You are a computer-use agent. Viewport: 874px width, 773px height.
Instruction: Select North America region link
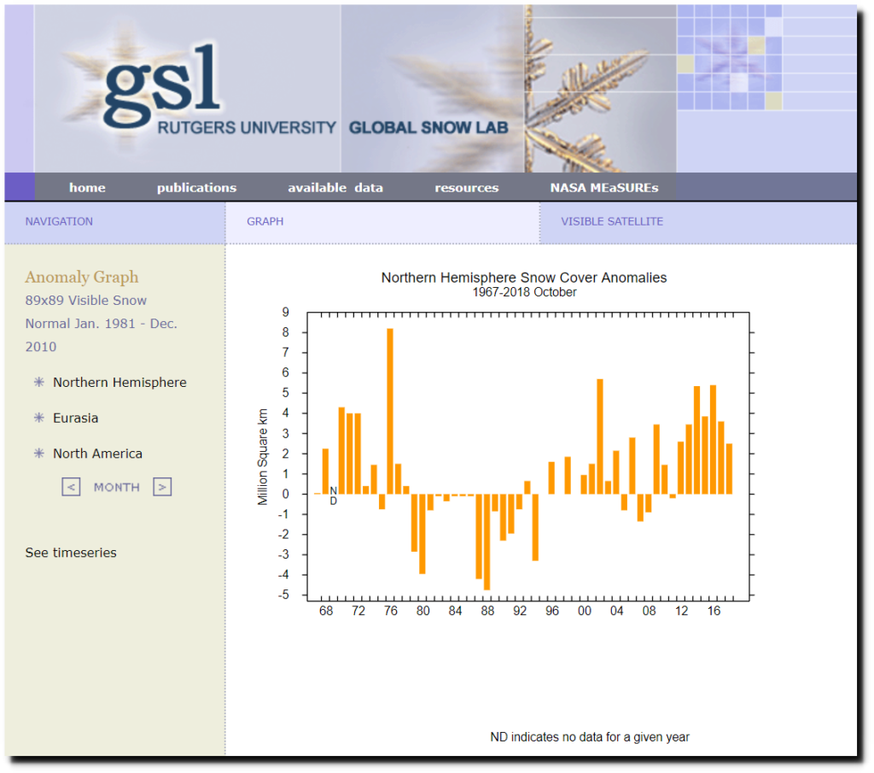pyautogui.click(x=97, y=454)
